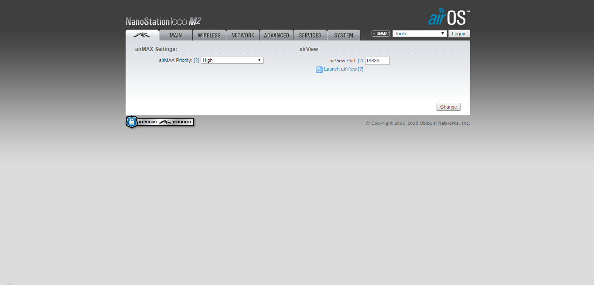Screen dimensions: 594x285
Task: Launch airView via its link
Action: point(340,69)
